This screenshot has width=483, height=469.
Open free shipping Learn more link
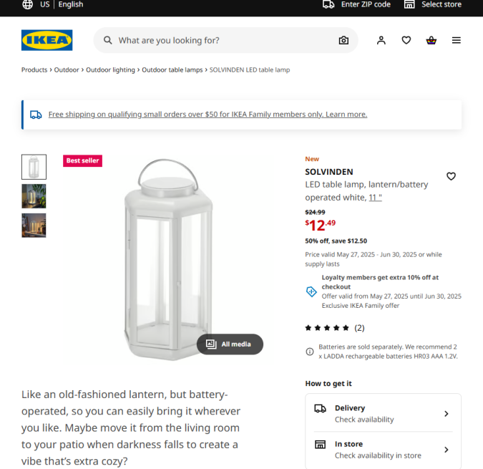[x=346, y=115]
